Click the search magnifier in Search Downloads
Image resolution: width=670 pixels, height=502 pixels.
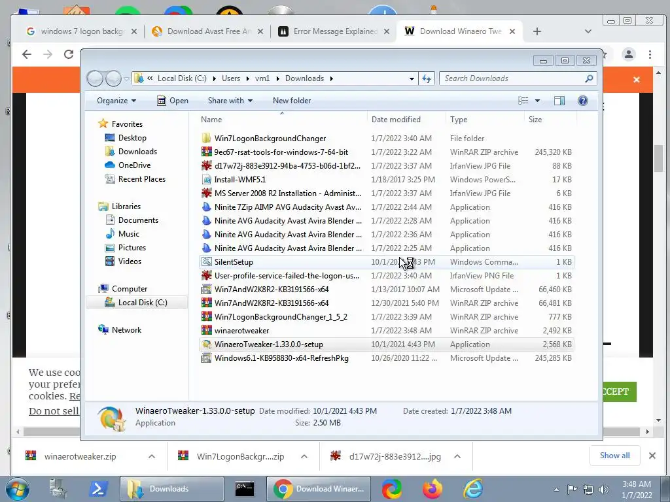click(589, 78)
